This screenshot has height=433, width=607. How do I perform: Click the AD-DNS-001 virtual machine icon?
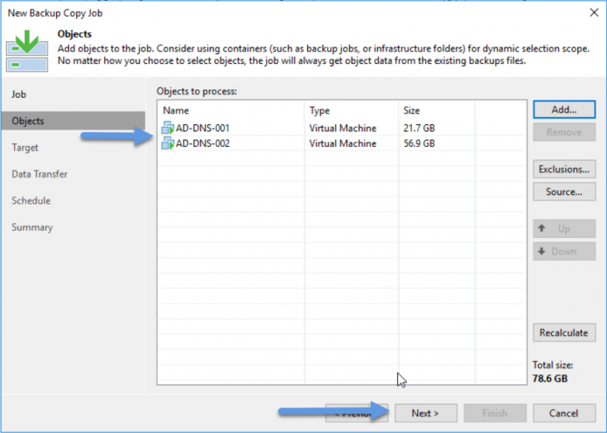point(168,128)
